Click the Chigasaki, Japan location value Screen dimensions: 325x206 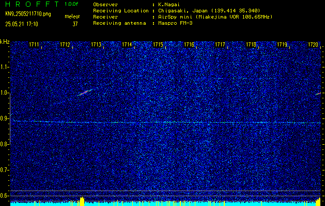click(209, 11)
